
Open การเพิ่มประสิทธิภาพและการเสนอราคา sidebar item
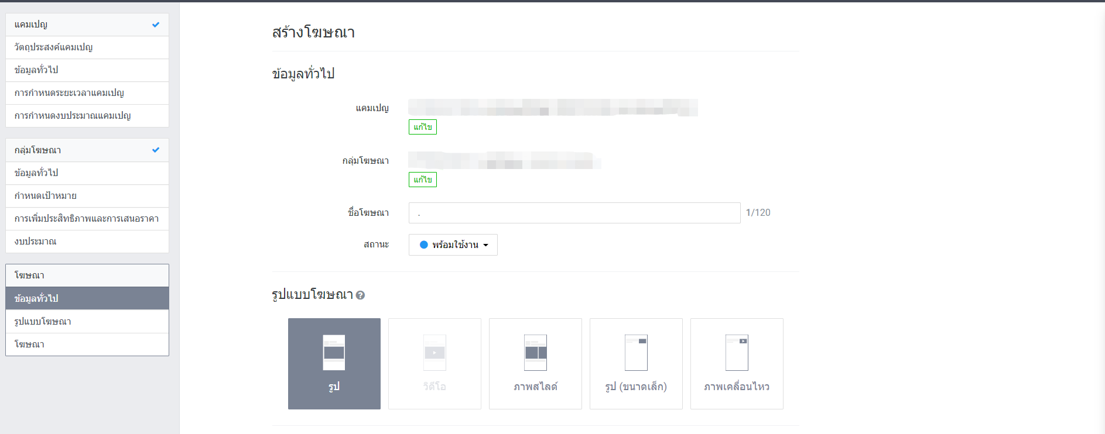(87, 219)
